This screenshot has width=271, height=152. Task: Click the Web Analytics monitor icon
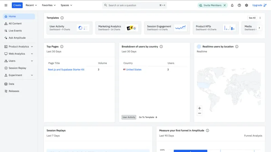tap(6, 54)
